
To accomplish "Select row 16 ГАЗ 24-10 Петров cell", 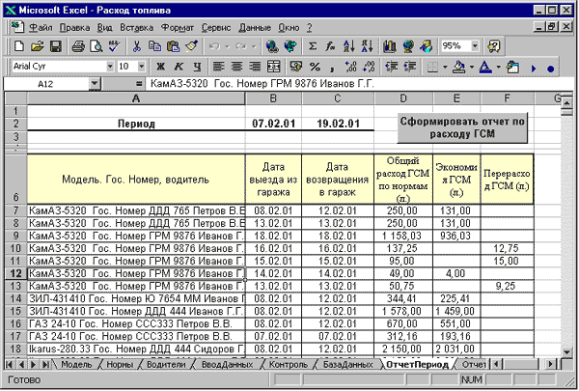I will pyautogui.click(x=136, y=323).
